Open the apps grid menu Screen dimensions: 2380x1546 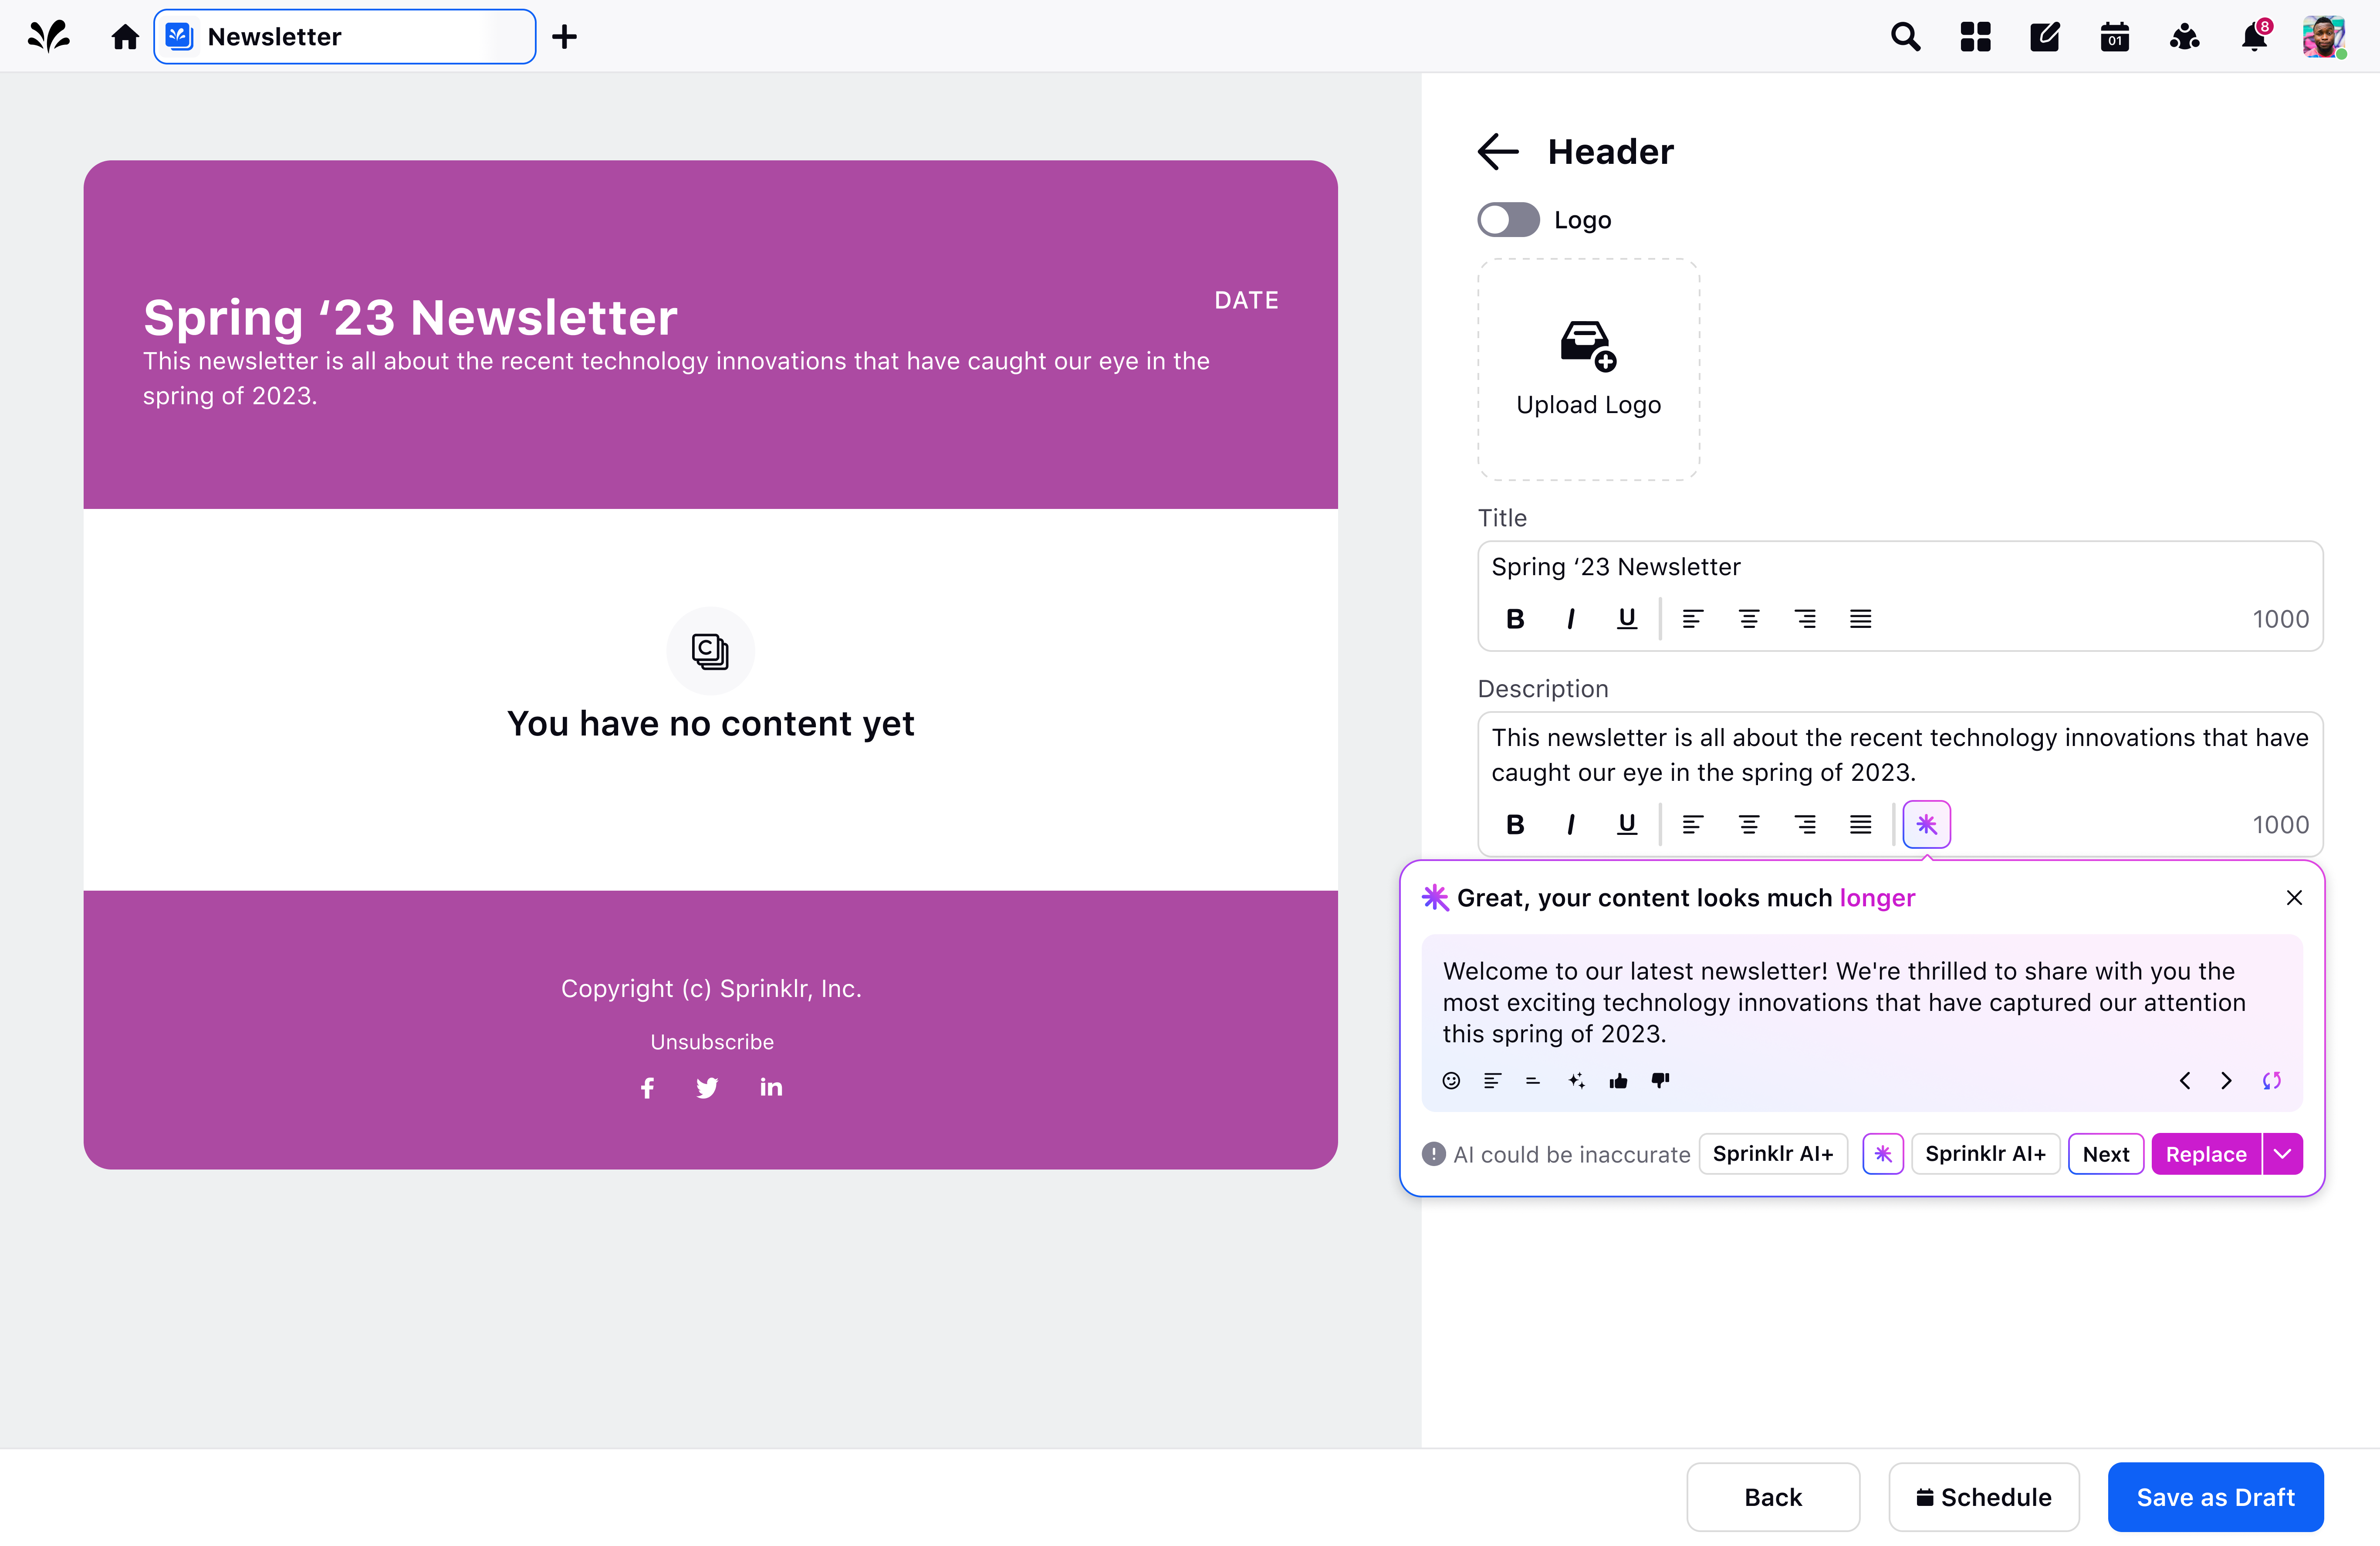[x=1975, y=36]
